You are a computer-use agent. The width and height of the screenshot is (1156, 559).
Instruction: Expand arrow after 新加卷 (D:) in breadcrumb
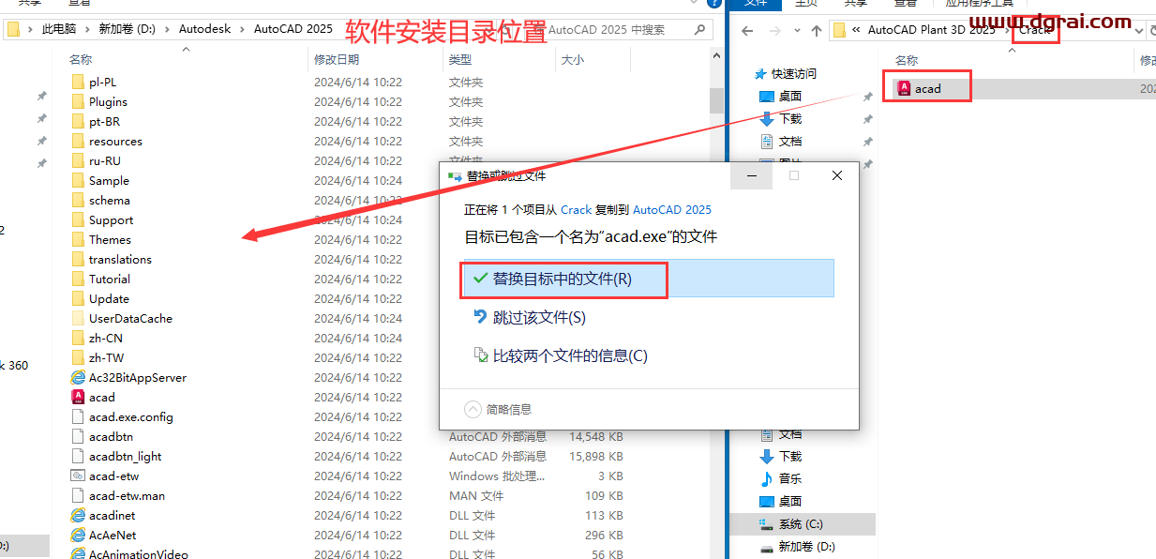[x=168, y=29]
